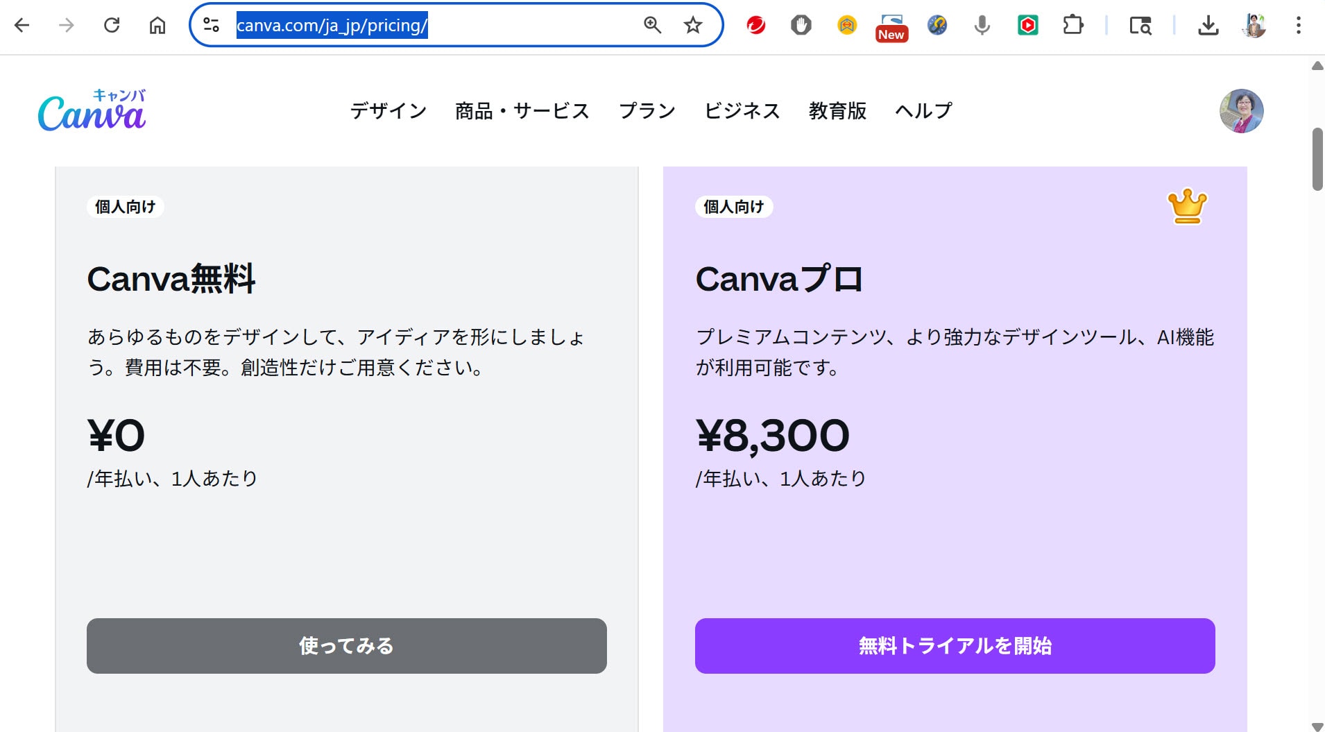This screenshot has width=1325, height=732.
Task: Open the zoom magnifier in address bar
Action: pyautogui.click(x=652, y=26)
